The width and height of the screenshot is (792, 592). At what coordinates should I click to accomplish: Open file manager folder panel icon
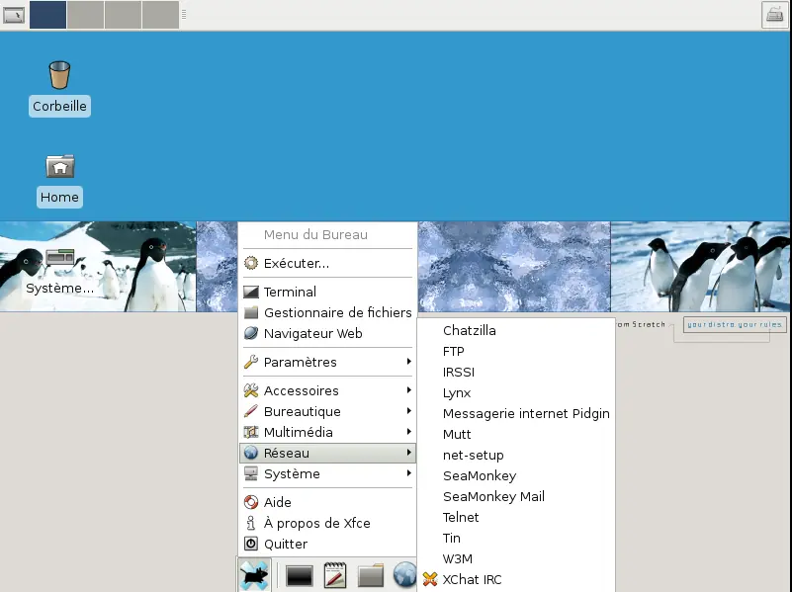click(371, 576)
